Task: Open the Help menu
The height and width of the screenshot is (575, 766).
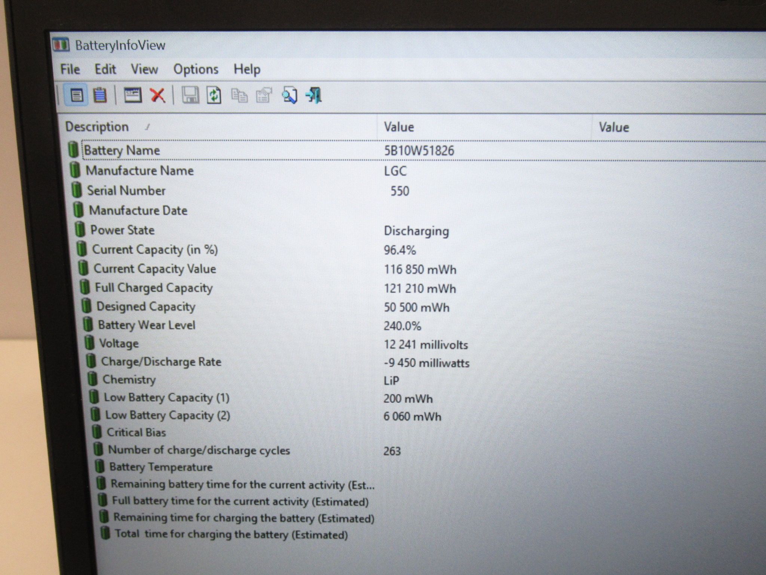Action: tap(247, 70)
